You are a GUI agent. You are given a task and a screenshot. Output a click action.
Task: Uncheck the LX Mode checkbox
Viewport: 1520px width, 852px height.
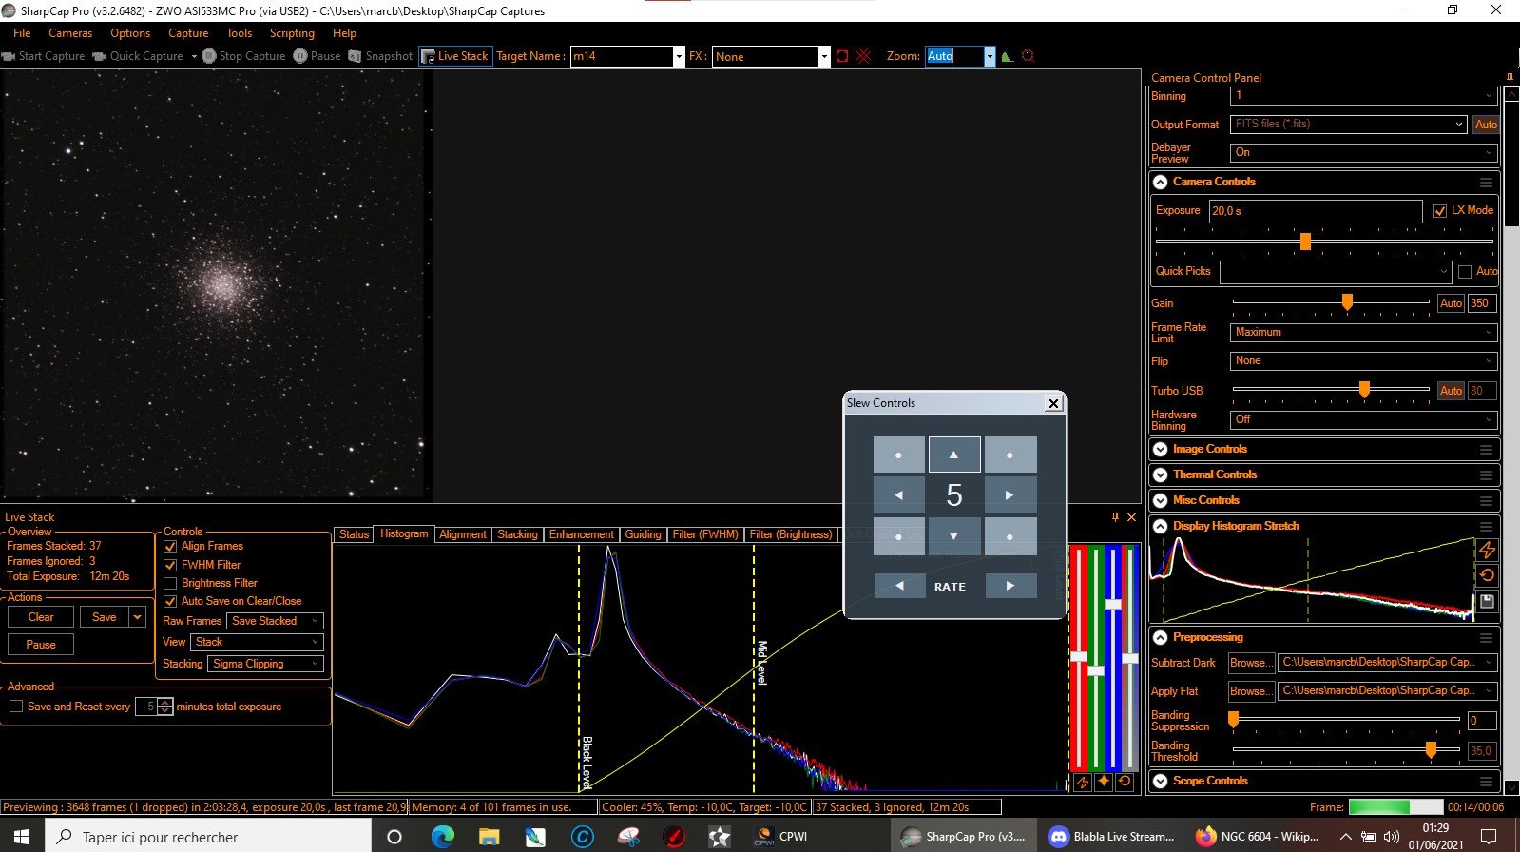[x=1440, y=211]
